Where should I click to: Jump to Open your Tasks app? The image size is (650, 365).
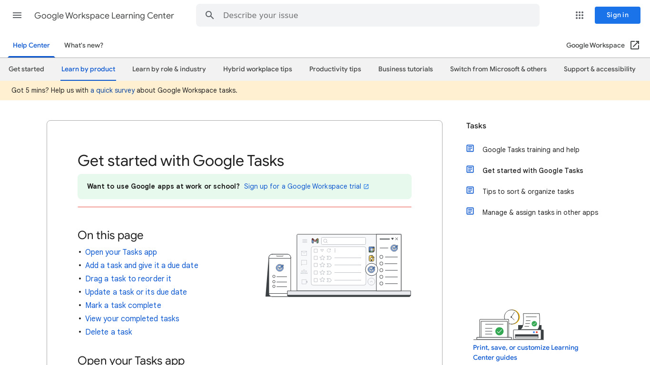click(x=121, y=252)
